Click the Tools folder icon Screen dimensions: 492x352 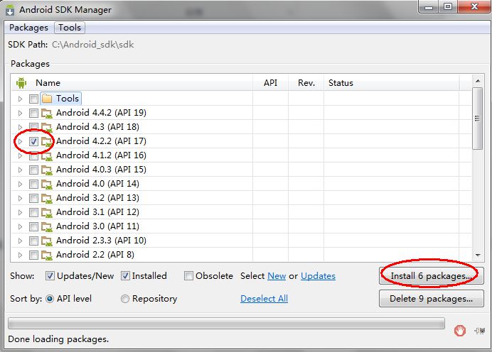tap(47, 99)
